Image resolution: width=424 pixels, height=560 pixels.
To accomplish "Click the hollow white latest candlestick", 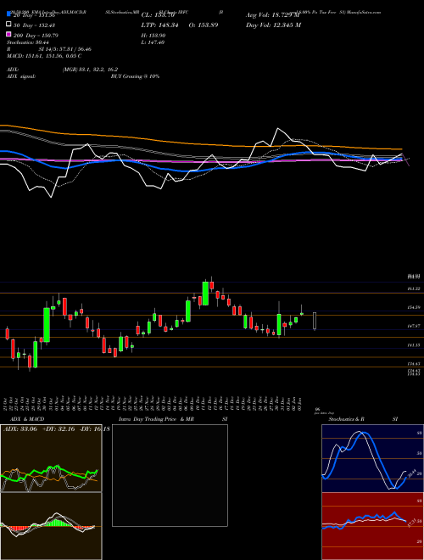I will click(x=315, y=321).
